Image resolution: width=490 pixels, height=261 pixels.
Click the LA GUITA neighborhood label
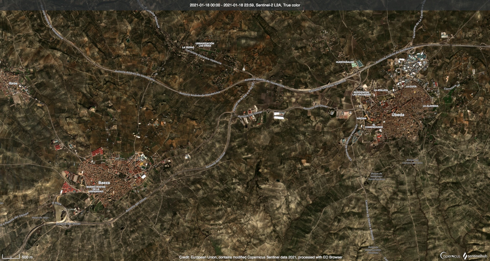point(411,86)
